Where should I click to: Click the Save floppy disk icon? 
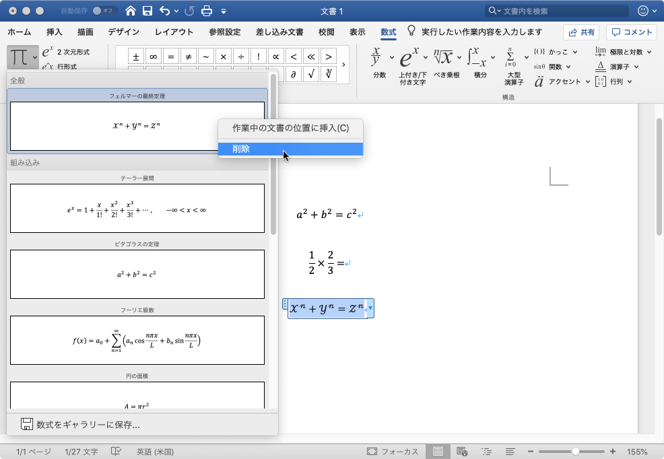147,11
